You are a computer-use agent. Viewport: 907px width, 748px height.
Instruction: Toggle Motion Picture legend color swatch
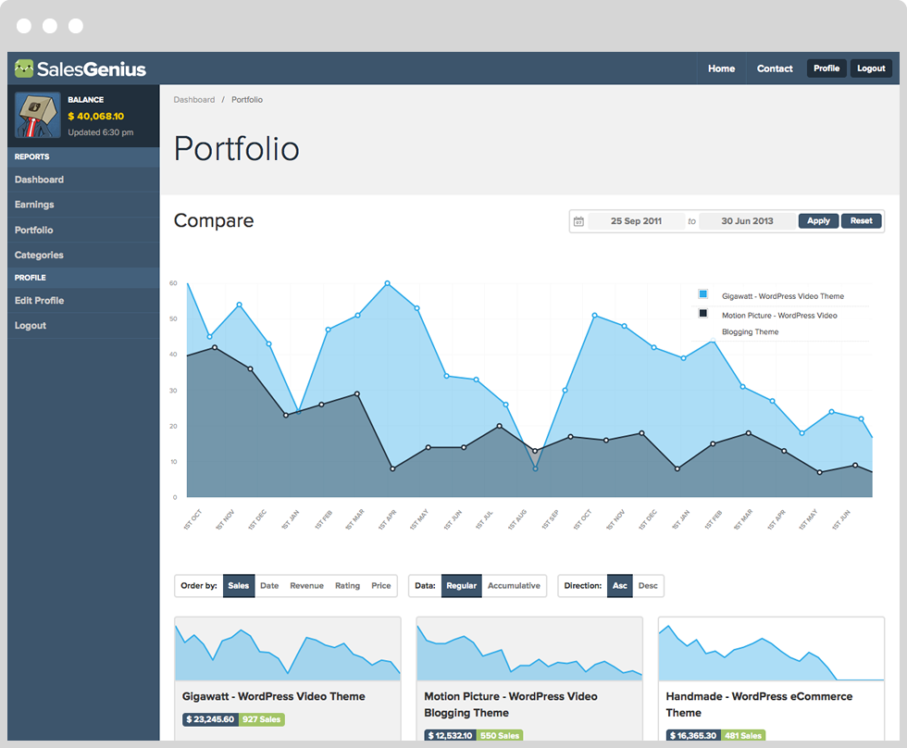pos(702,313)
